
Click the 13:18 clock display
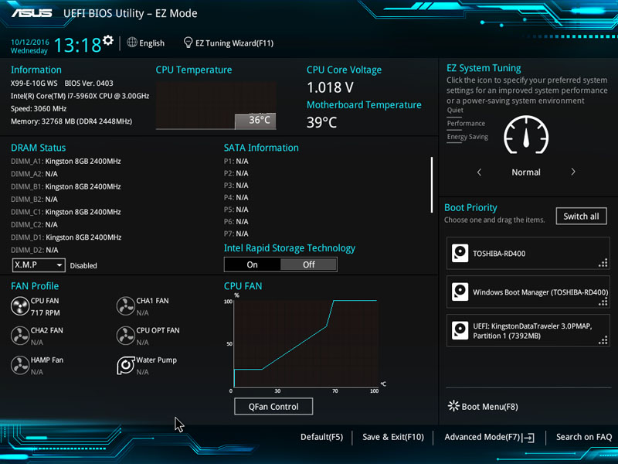(x=78, y=45)
